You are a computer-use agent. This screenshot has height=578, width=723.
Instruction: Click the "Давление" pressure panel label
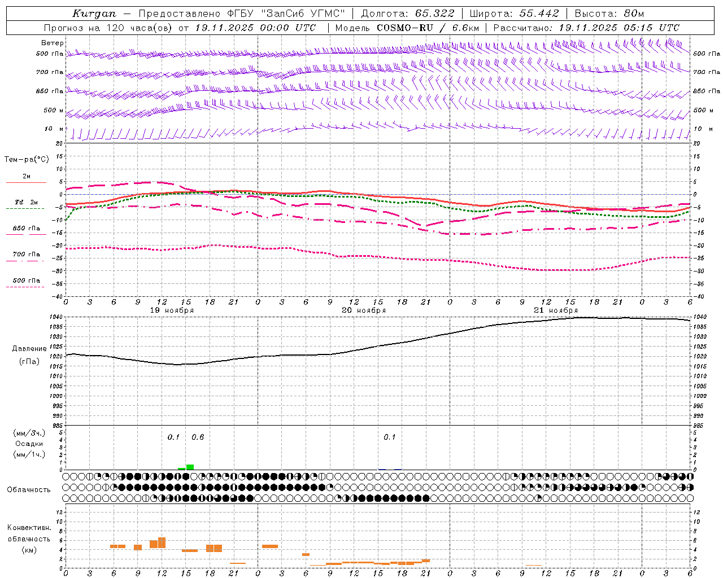[29, 349]
